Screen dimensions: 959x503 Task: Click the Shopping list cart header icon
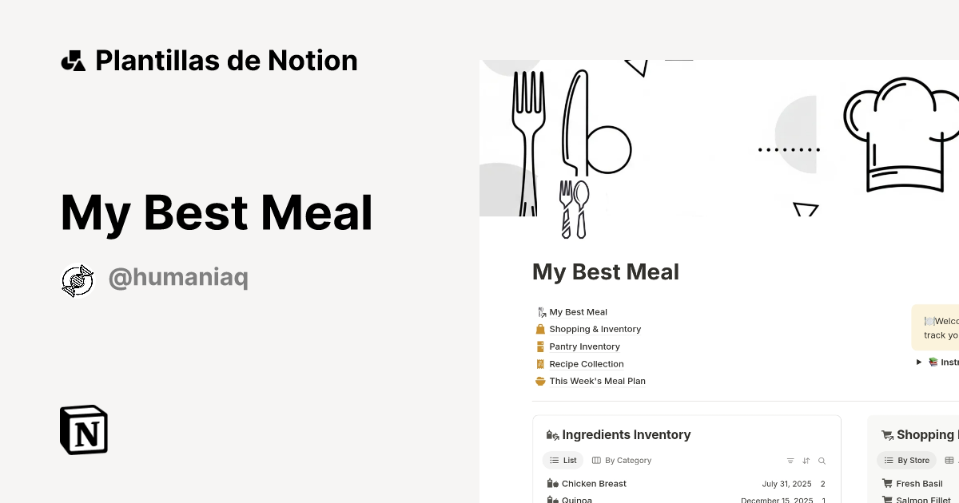[x=887, y=435]
